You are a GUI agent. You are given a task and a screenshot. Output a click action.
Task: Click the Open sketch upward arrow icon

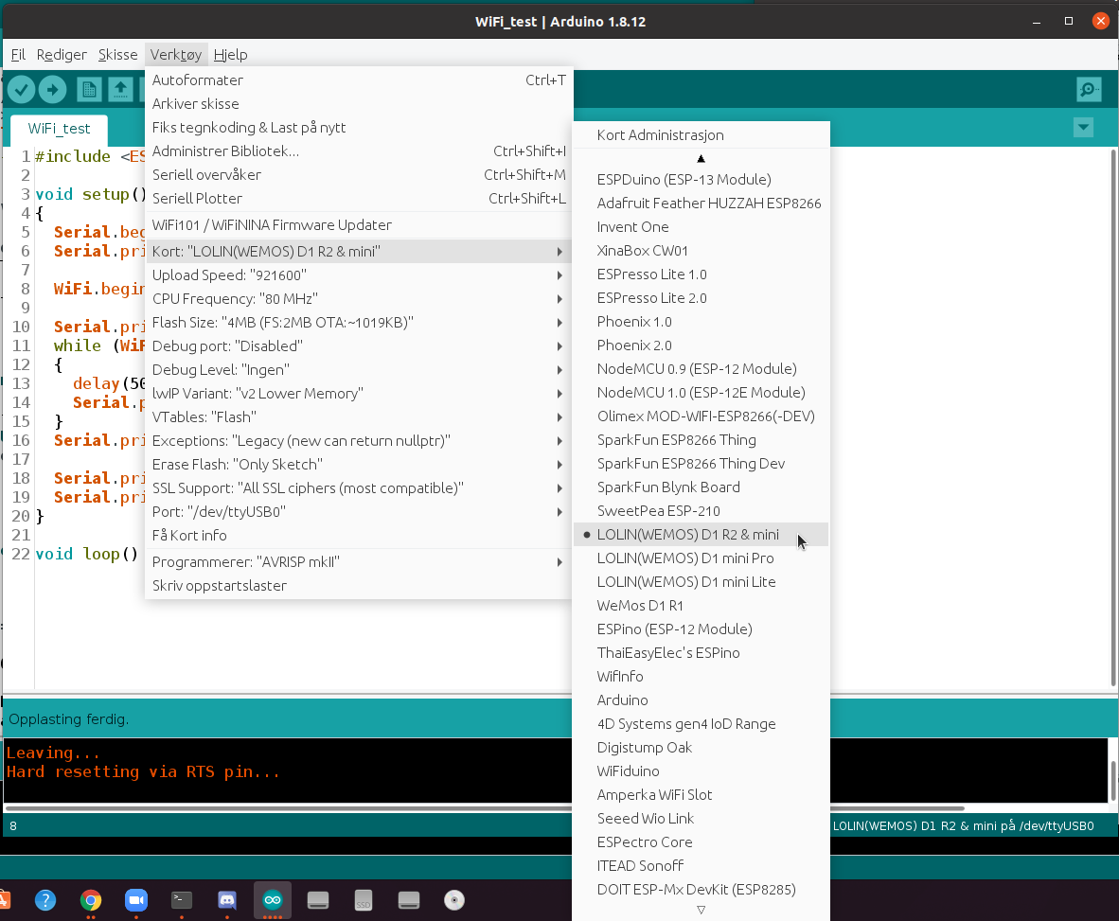tap(120, 89)
